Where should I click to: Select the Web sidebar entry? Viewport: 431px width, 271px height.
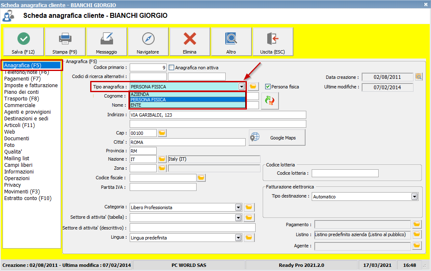tap(10, 132)
